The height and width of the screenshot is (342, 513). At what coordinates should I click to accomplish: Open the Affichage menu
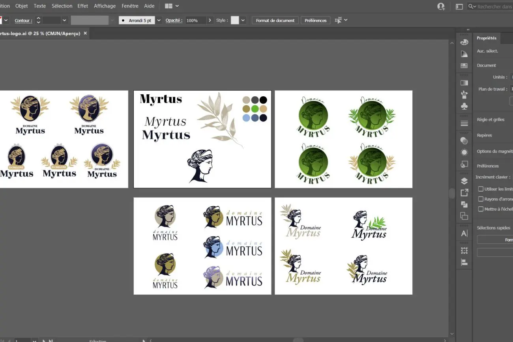click(x=105, y=6)
